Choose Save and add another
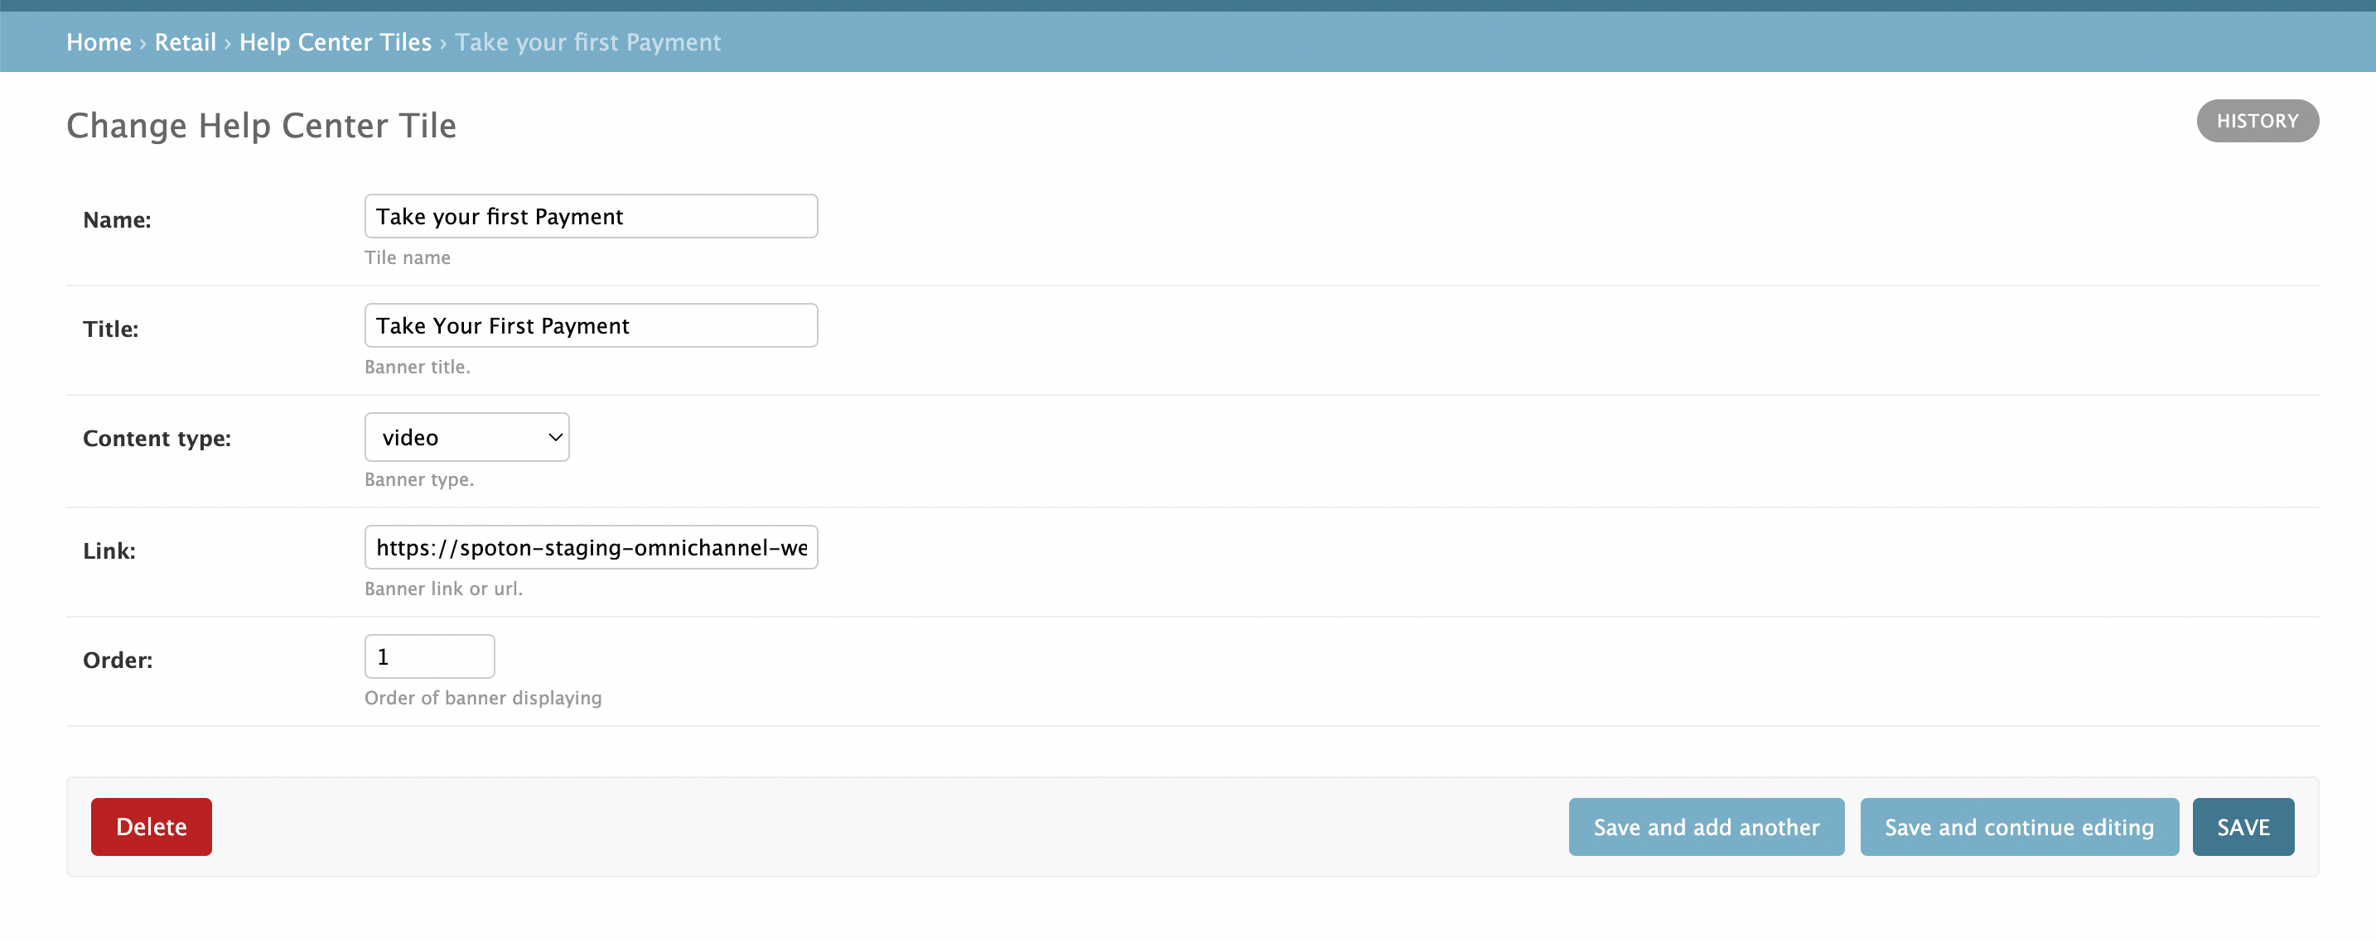 (x=1707, y=827)
